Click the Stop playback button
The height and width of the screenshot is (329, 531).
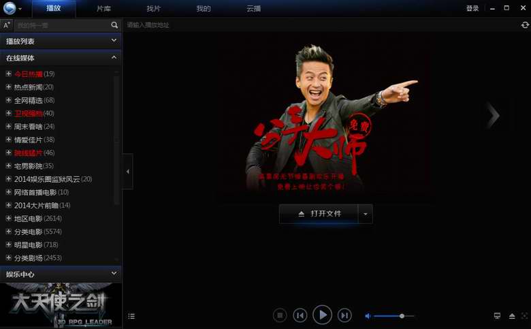279,315
